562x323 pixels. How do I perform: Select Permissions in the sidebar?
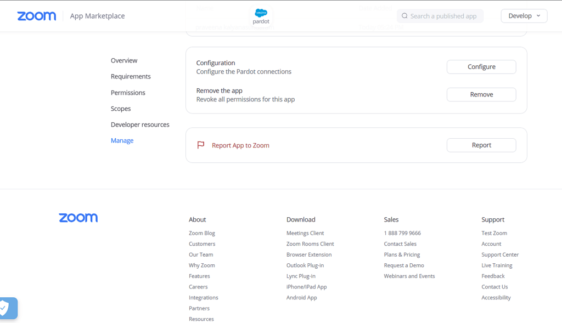coord(128,93)
